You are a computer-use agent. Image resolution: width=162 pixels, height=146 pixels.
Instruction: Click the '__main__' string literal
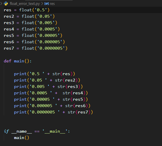(55, 131)
